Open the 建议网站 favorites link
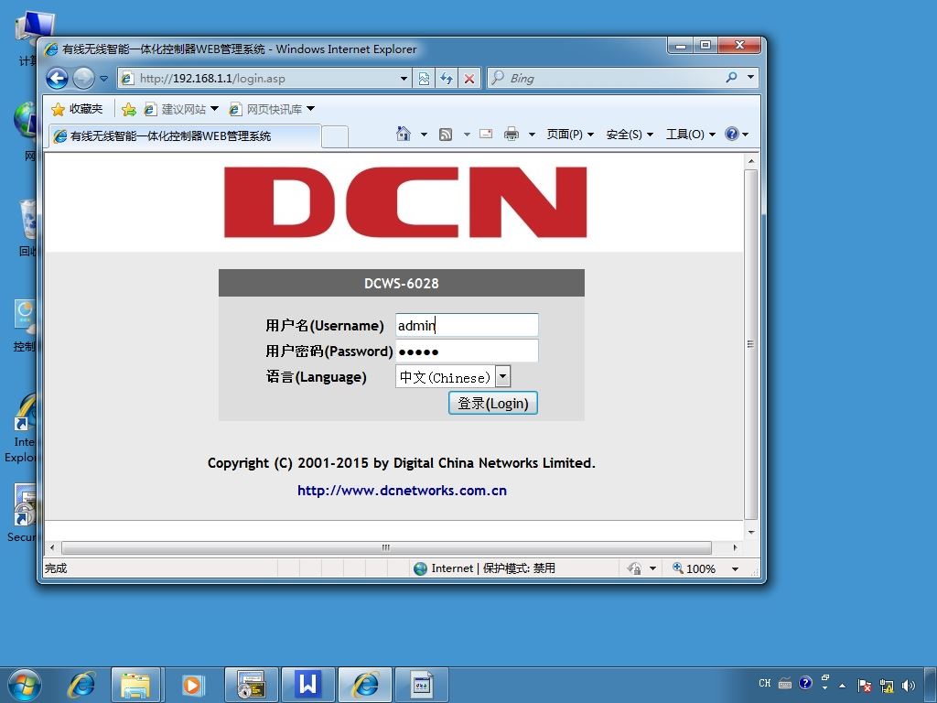Screen dimensions: 937x703 pos(182,110)
